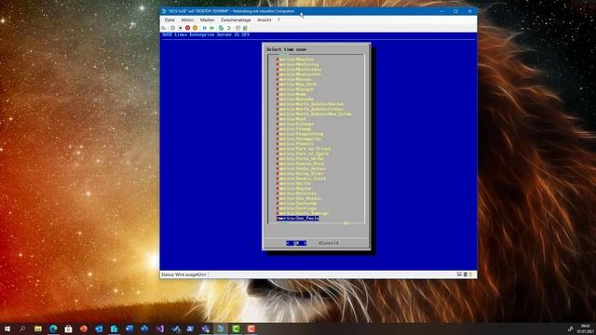Select America/Port-au-Prince entry
Image resolution: width=596 pixels, height=335 pixels.
point(304,149)
